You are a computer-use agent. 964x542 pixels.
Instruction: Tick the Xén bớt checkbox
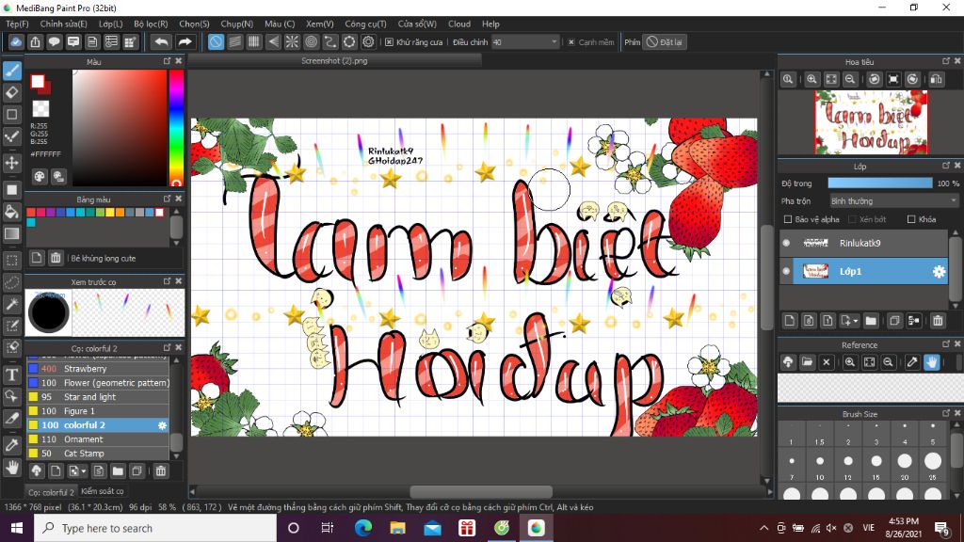tap(852, 219)
